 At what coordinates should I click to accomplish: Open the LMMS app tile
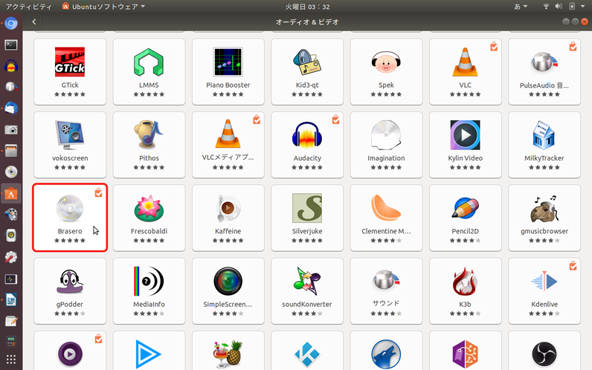[x=149, y=71]
